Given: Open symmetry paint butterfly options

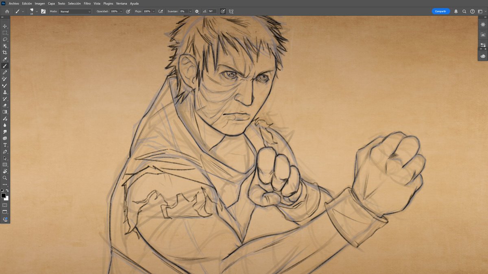Looking at the screenshot, I should point(231,11).
